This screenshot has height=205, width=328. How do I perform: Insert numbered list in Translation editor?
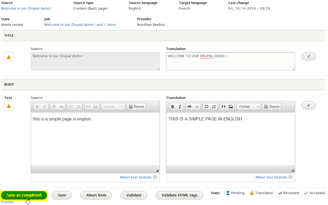click(x=214, y=107)
